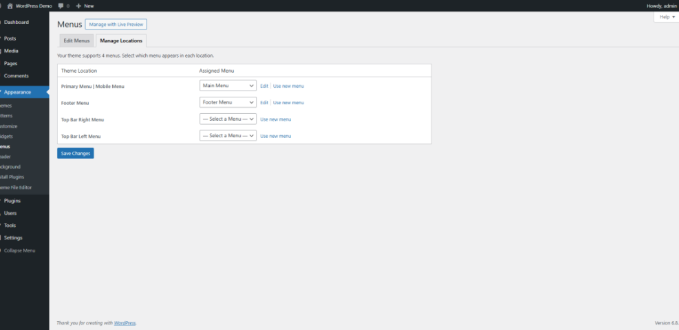
Task: Click the Footer Menu location label
Action: click(75, 103)
